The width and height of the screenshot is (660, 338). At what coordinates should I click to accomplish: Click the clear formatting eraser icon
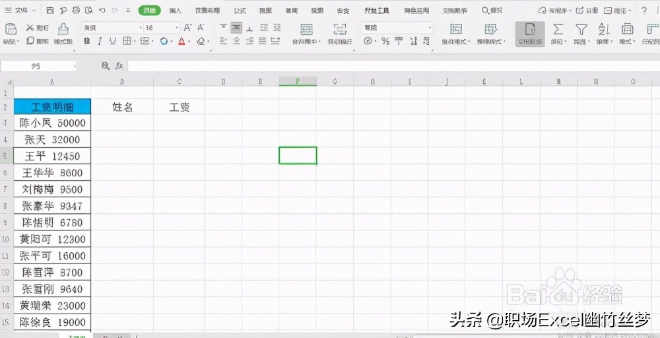[x=201, y=41]
